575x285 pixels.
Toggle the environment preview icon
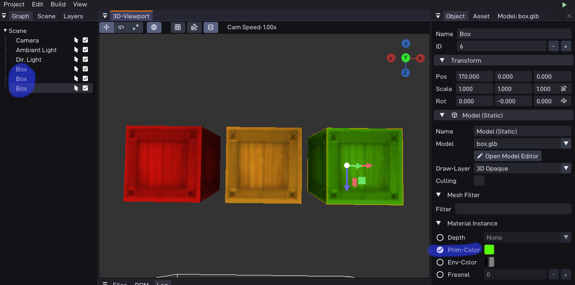(194, 27)
